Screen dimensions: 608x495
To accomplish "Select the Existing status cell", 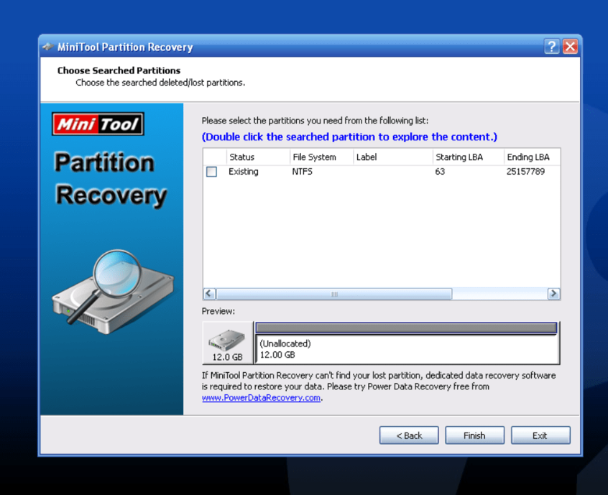I will [x=243, y=172].
